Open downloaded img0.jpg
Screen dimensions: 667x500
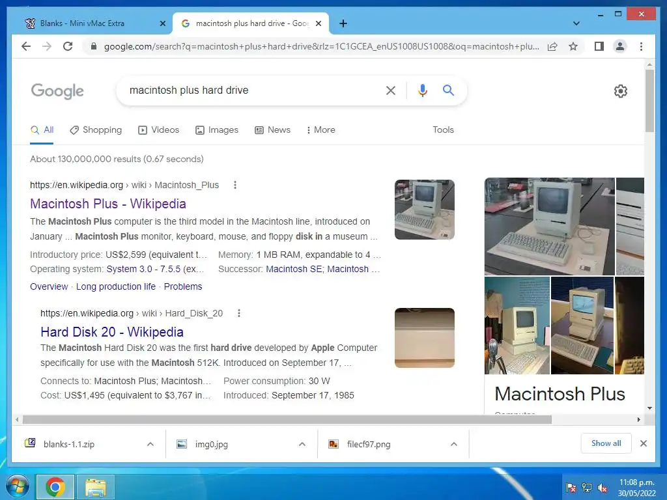tap(211, 444)
